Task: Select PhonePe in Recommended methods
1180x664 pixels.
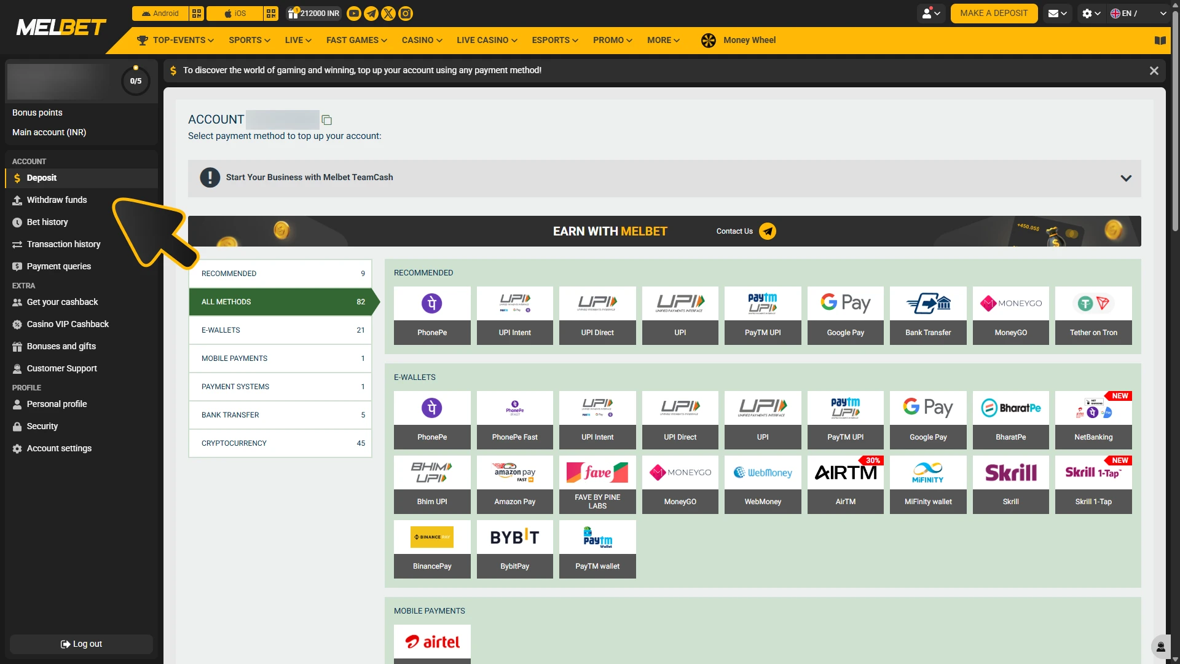Action: point(432,315)
